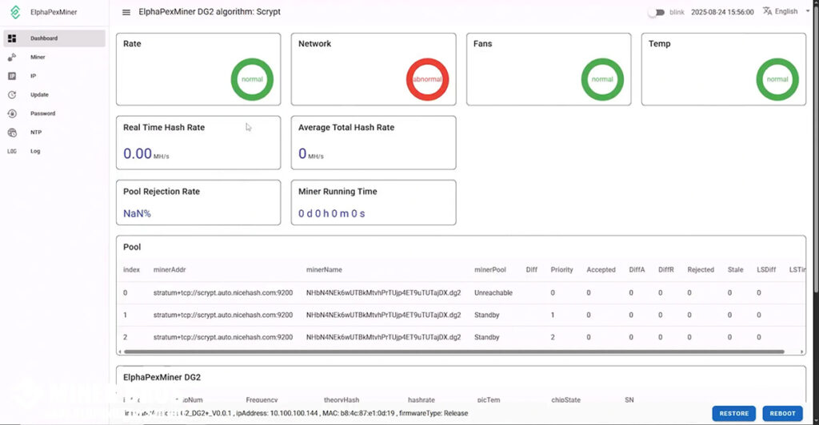Toggle the blink switch

pyautogui.click(x=657, y=12)
